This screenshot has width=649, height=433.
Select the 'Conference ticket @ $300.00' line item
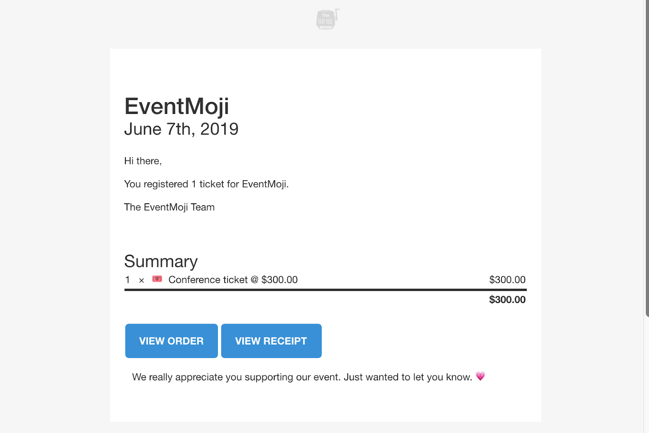point(233,280)
